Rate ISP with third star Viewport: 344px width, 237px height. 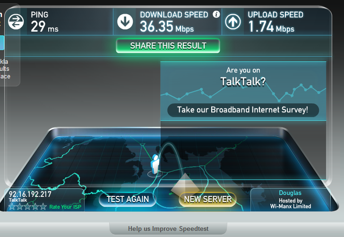tap(27, 206)
